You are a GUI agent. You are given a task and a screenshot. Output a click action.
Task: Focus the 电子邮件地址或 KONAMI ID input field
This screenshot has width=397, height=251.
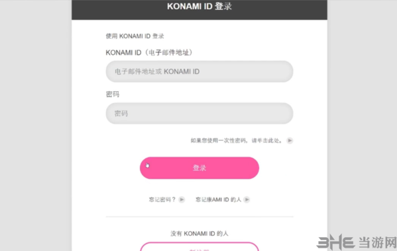(199, 71)
